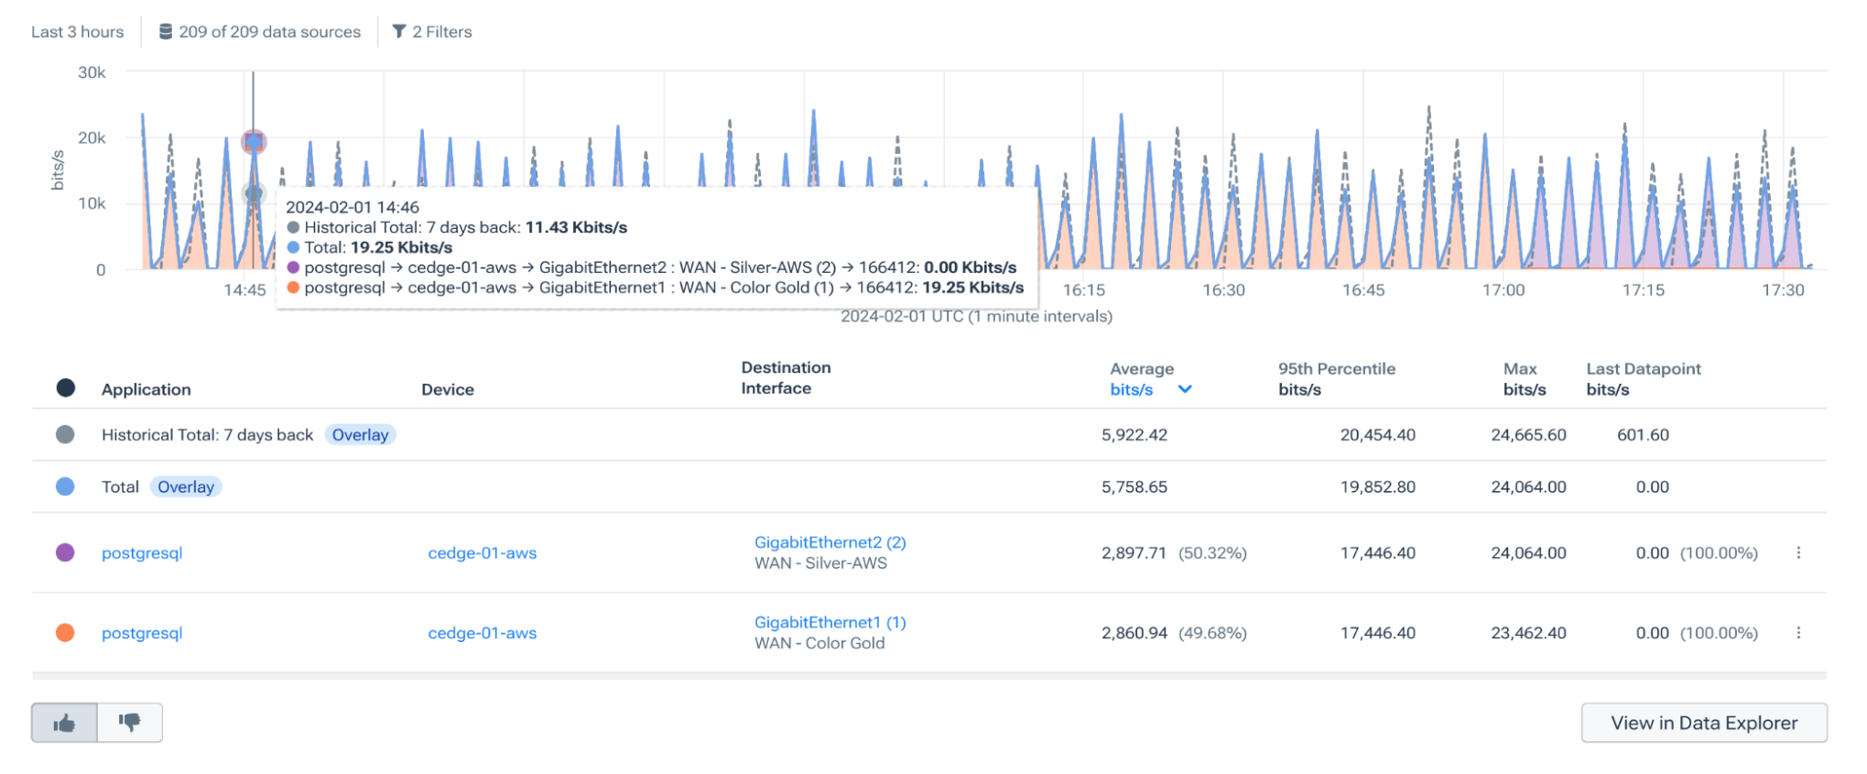1867x774 pixels.
Task: Open cedge-01-aws link in Silver-AWS row
Action: [x=483, y=553]
